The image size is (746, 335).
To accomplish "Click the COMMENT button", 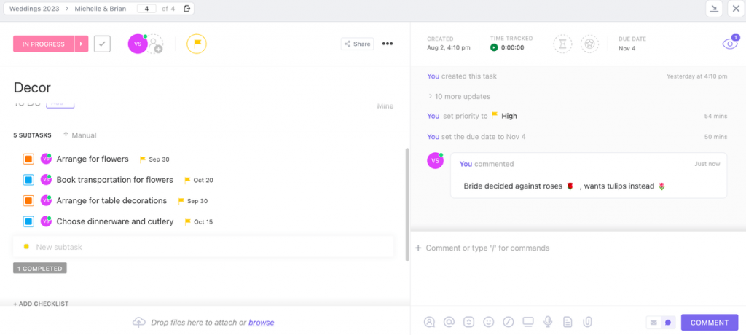I will (x=709, y=323).
